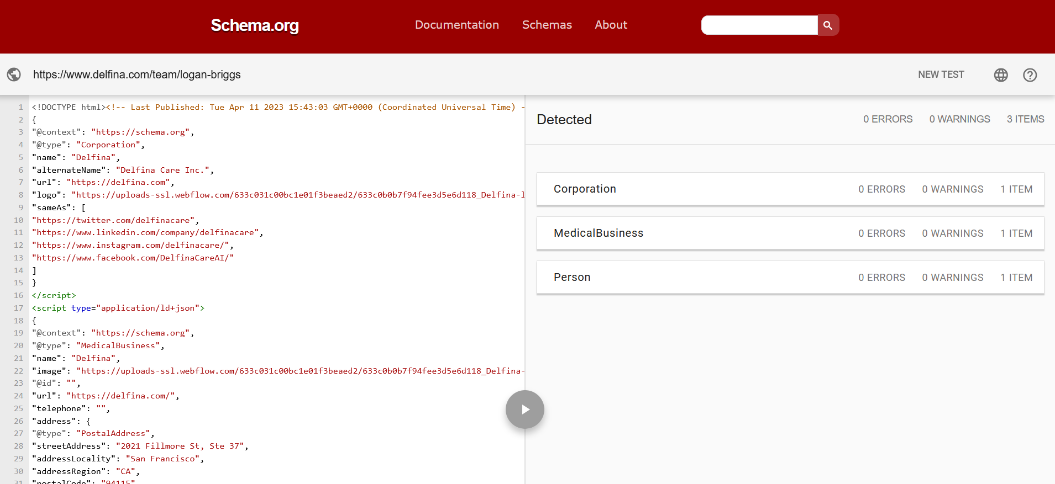Click the "Corporation" type code line

click(88, 145)
